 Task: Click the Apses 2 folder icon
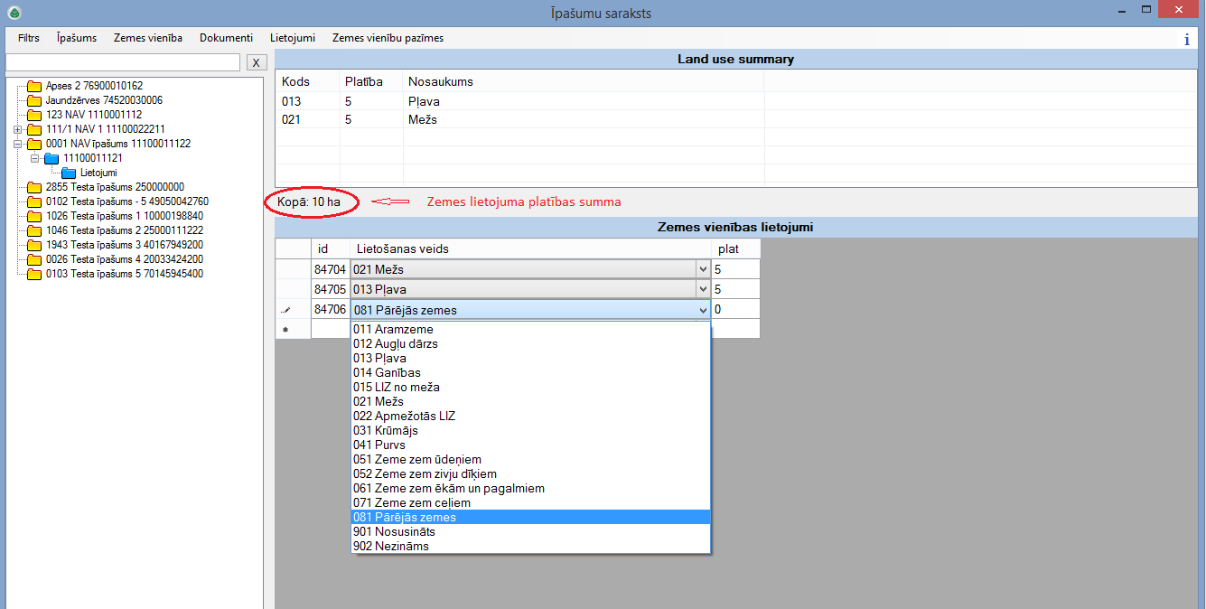click(x=34, y=87)
